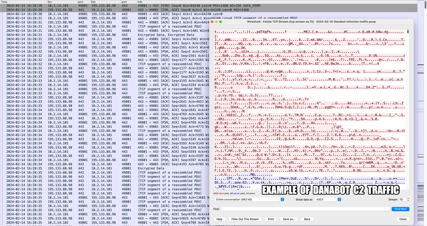Open the Entire conversation dropdown

[x=249, y=199]
